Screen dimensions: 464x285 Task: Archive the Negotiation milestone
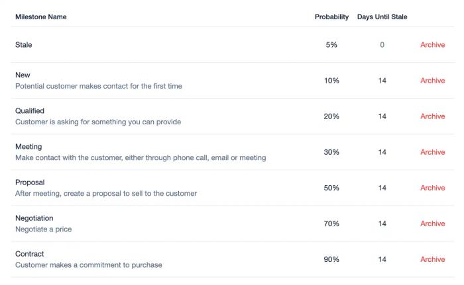[x=432, y=224]
